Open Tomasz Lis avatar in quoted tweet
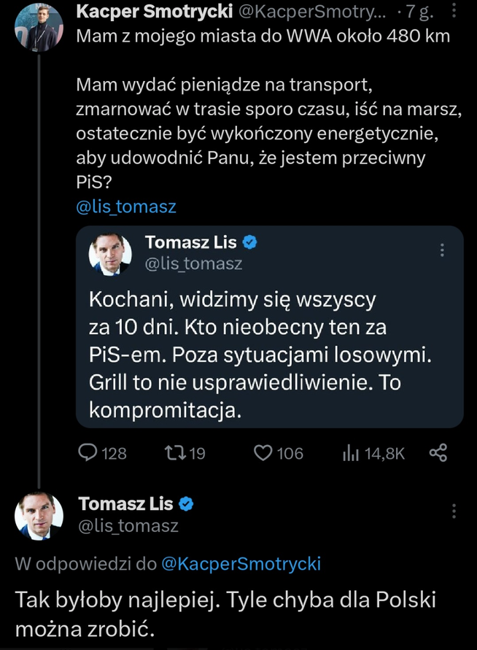This screenshot has height=650, width=477. pyautogui.click(x=110, y=255)
